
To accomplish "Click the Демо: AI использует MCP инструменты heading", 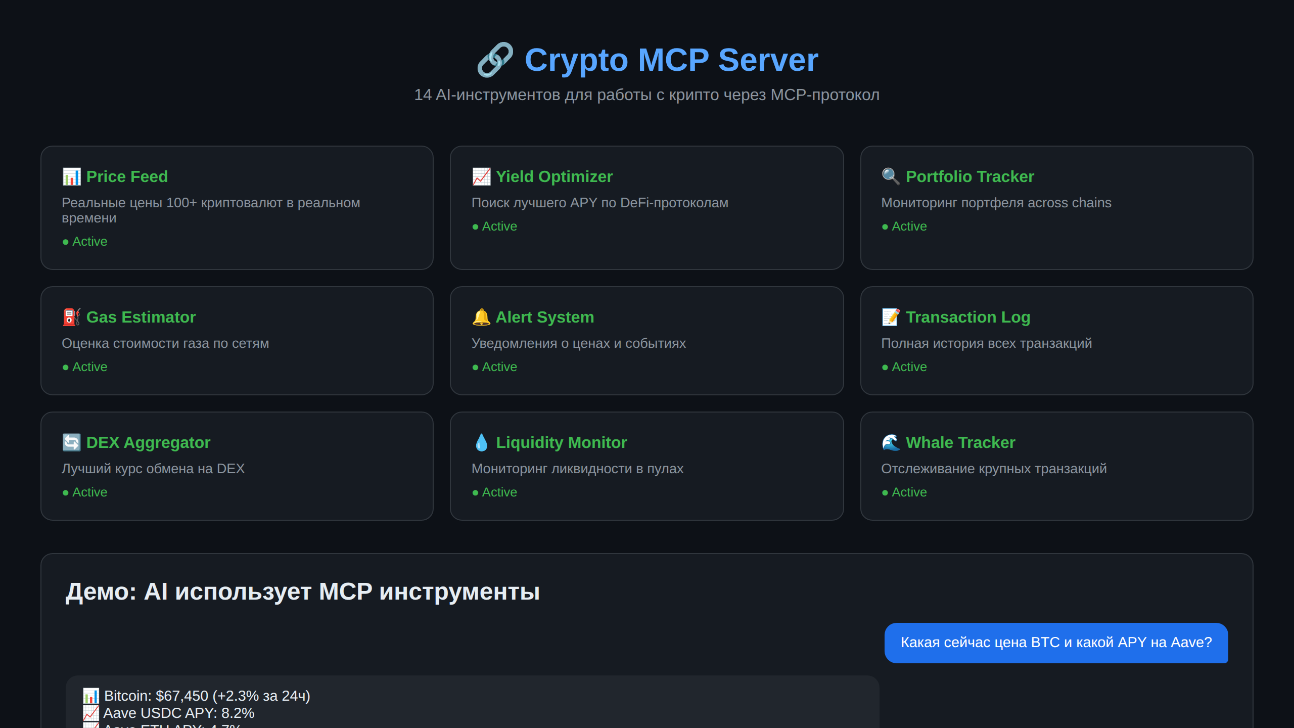I will [x=303, y=591].
